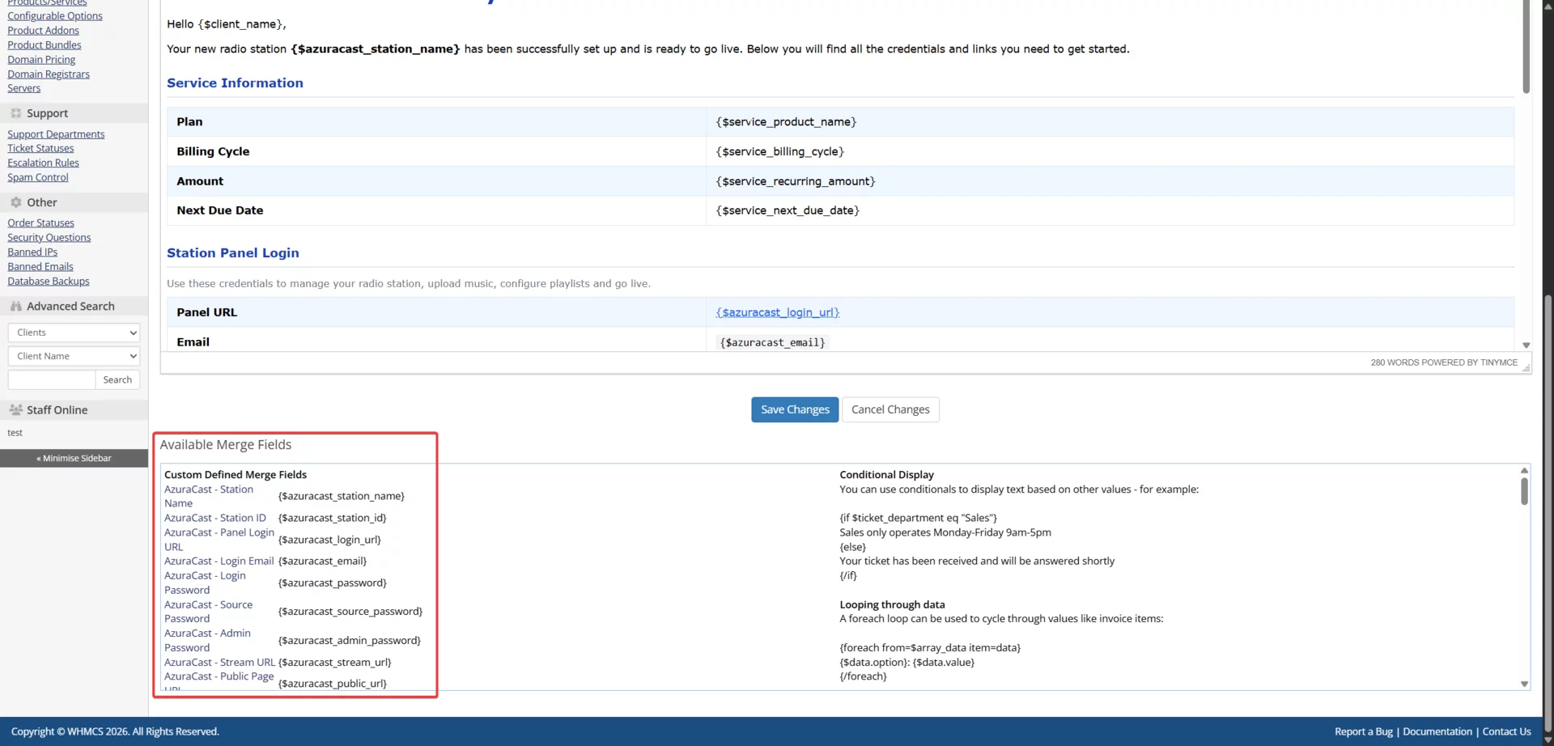This screenshot has height=746, width=1554.
Task: Click the TinyMCE editor resize handle
Action: (1525, 367)
